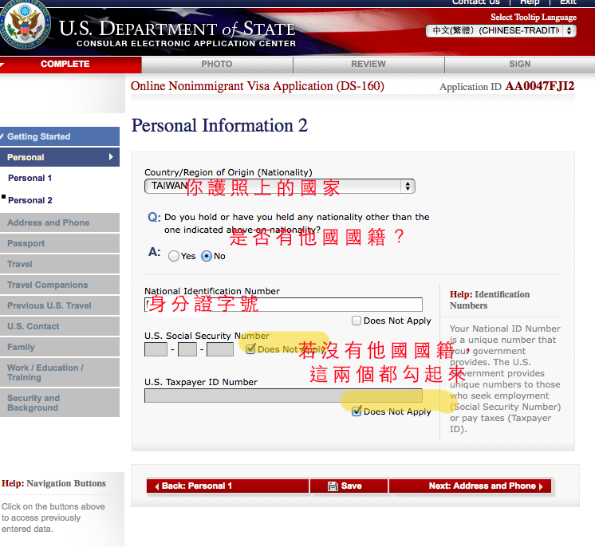Click the U.S. Taxpayer ID Number field
Image resolution: width=595 pixels, height=547 pixels.
point(283,395)
